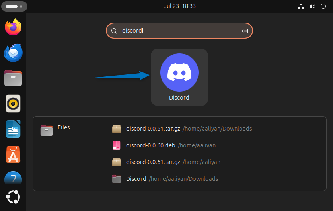333x211 pixels.
Task: Launch Rhythmbox music player from dock
Action: pos(13,104)
